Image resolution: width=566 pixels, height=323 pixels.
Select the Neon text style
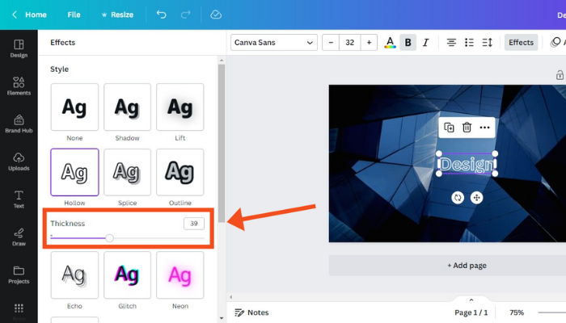(180, 275)
